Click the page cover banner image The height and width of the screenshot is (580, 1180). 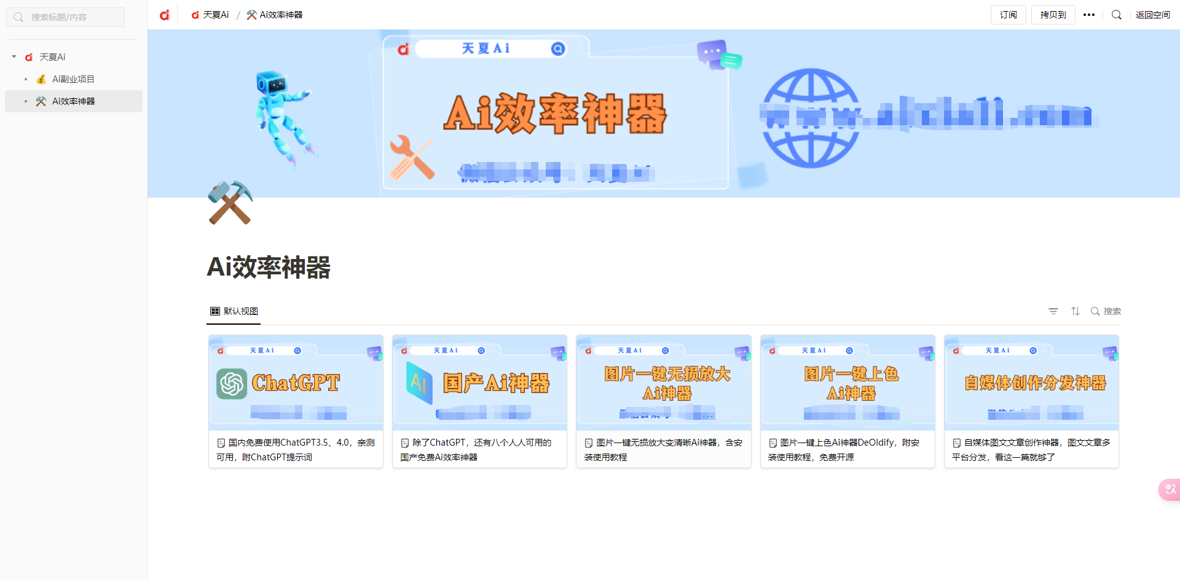pos(664,114)
